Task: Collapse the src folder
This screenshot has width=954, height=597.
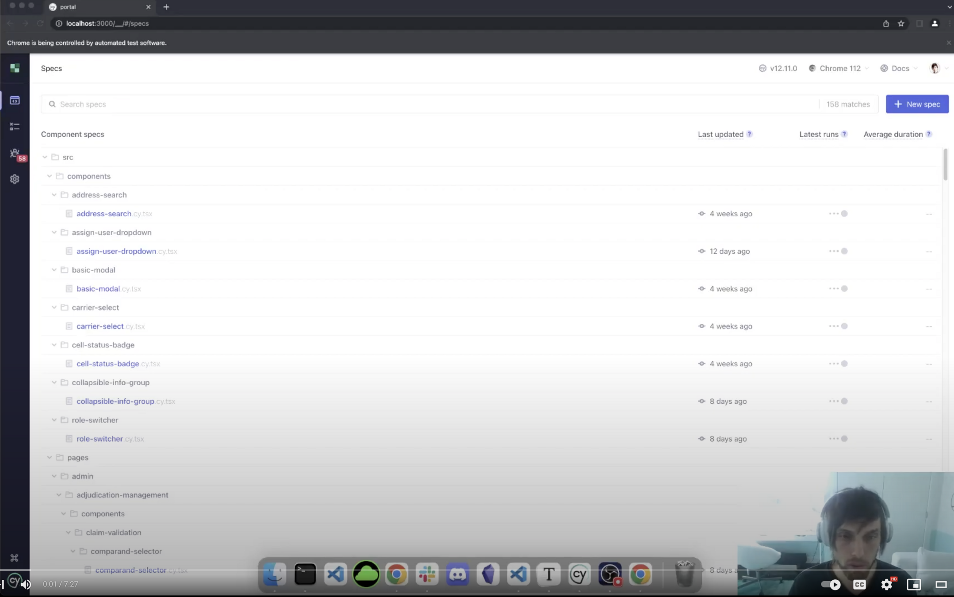Action: click(45, 157)
